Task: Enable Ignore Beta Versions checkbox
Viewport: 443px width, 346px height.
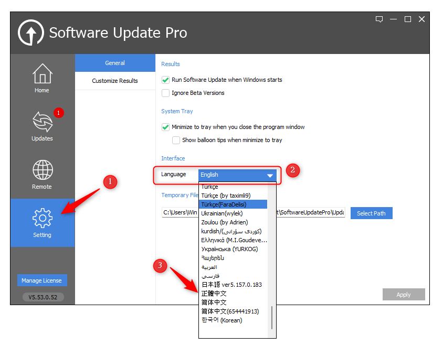Action: [165, 93]
